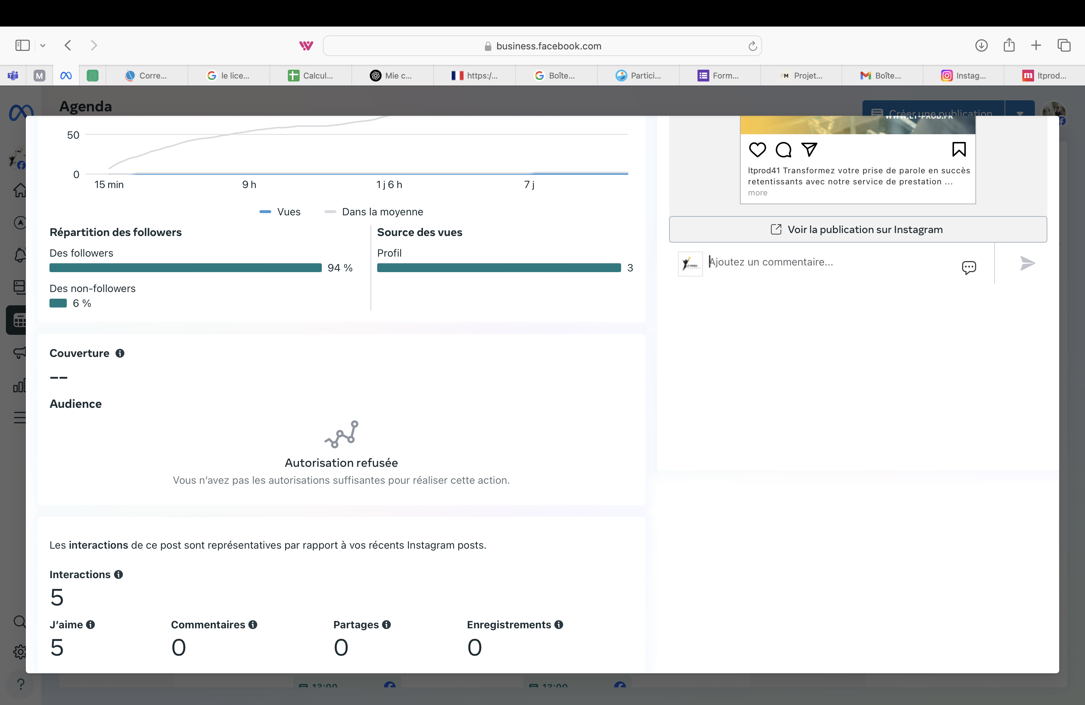Open saved replies icon in comment box

[969, 267]
